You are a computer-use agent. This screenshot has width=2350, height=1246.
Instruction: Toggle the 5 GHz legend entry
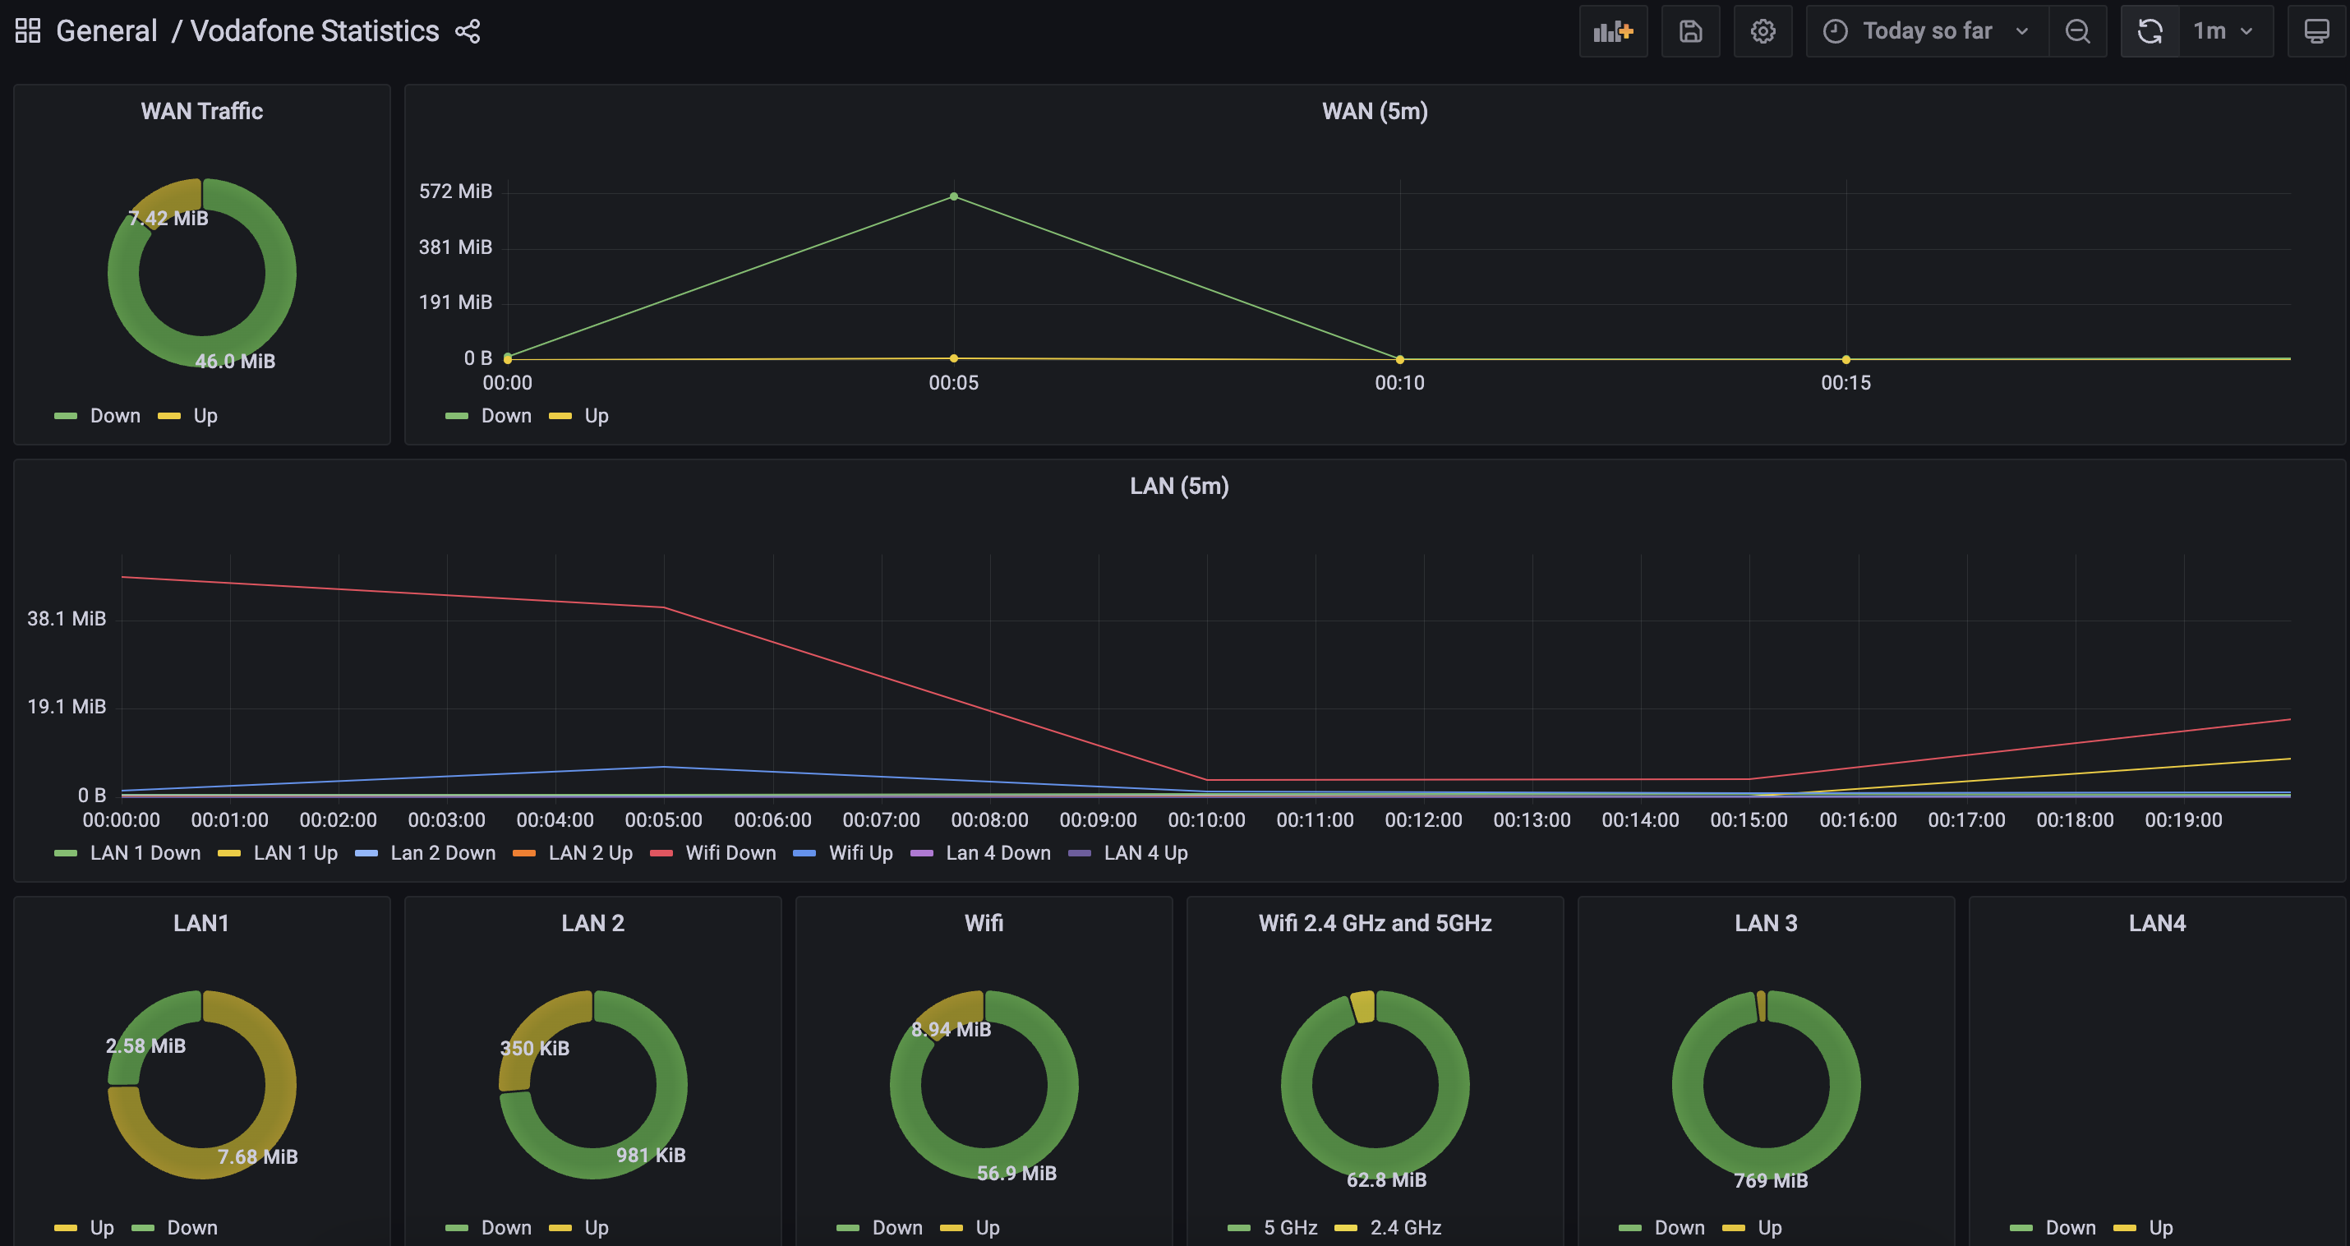tap(1290, 1228)
